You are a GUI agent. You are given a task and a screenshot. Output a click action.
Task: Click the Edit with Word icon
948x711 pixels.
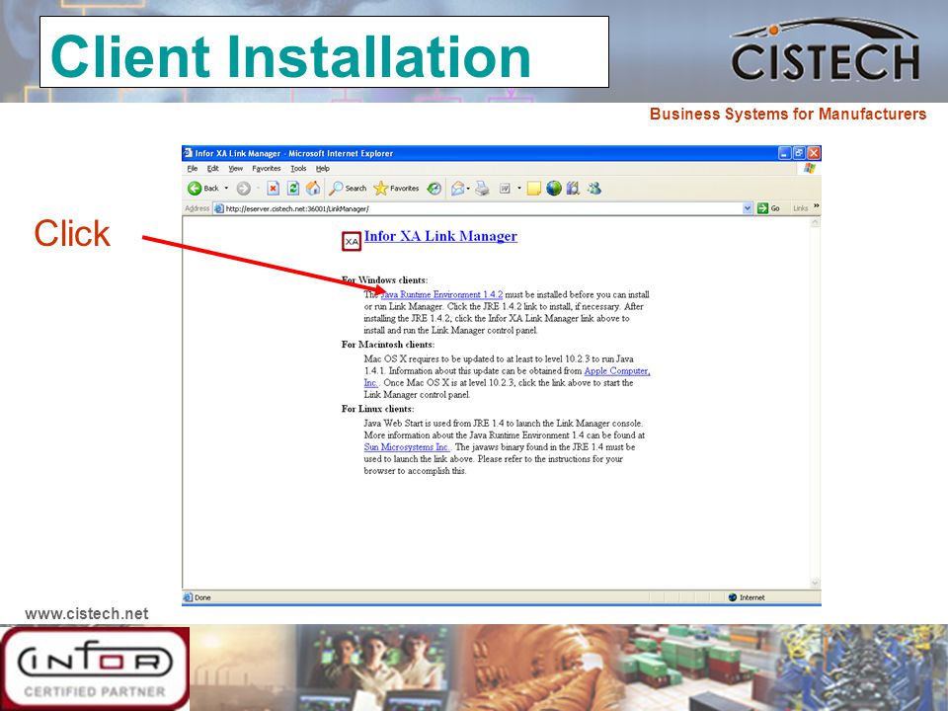tap(505, 189)
